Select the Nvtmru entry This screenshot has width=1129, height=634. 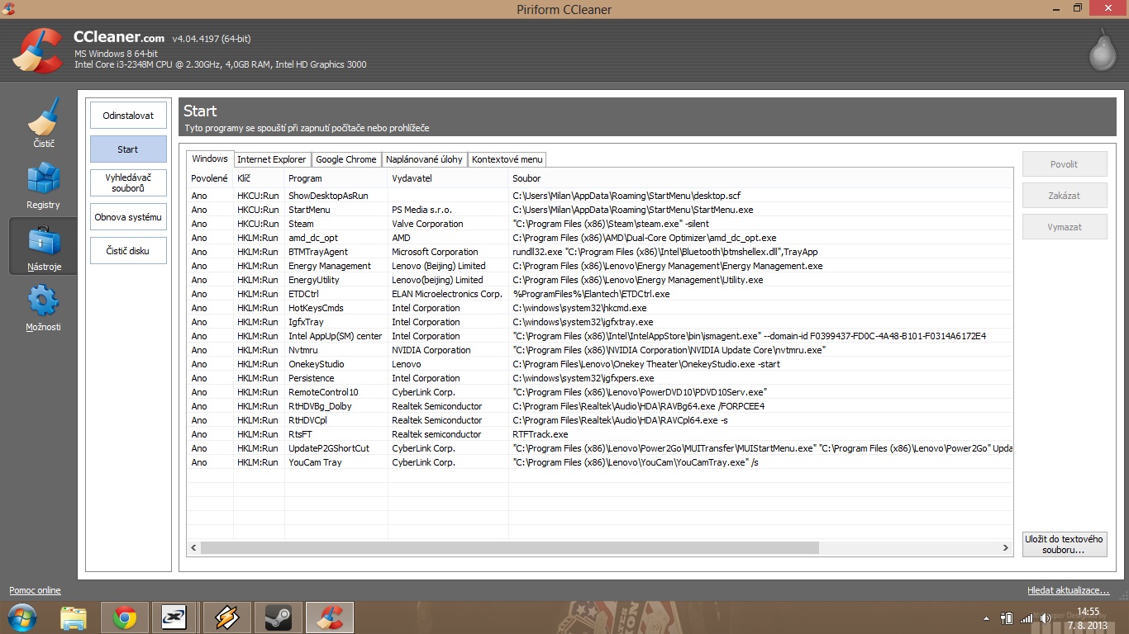click(599, 350)
